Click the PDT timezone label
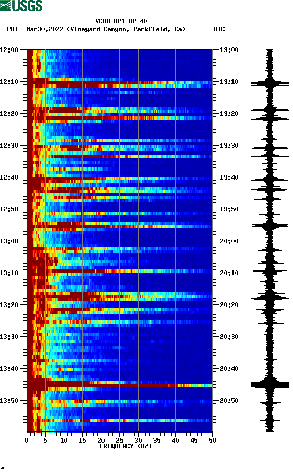 pos(13,29)
